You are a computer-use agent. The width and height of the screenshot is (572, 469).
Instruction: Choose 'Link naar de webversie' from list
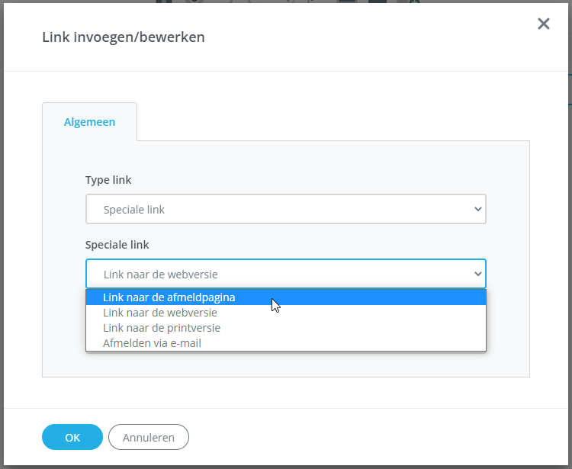click(x=160, y=313)
